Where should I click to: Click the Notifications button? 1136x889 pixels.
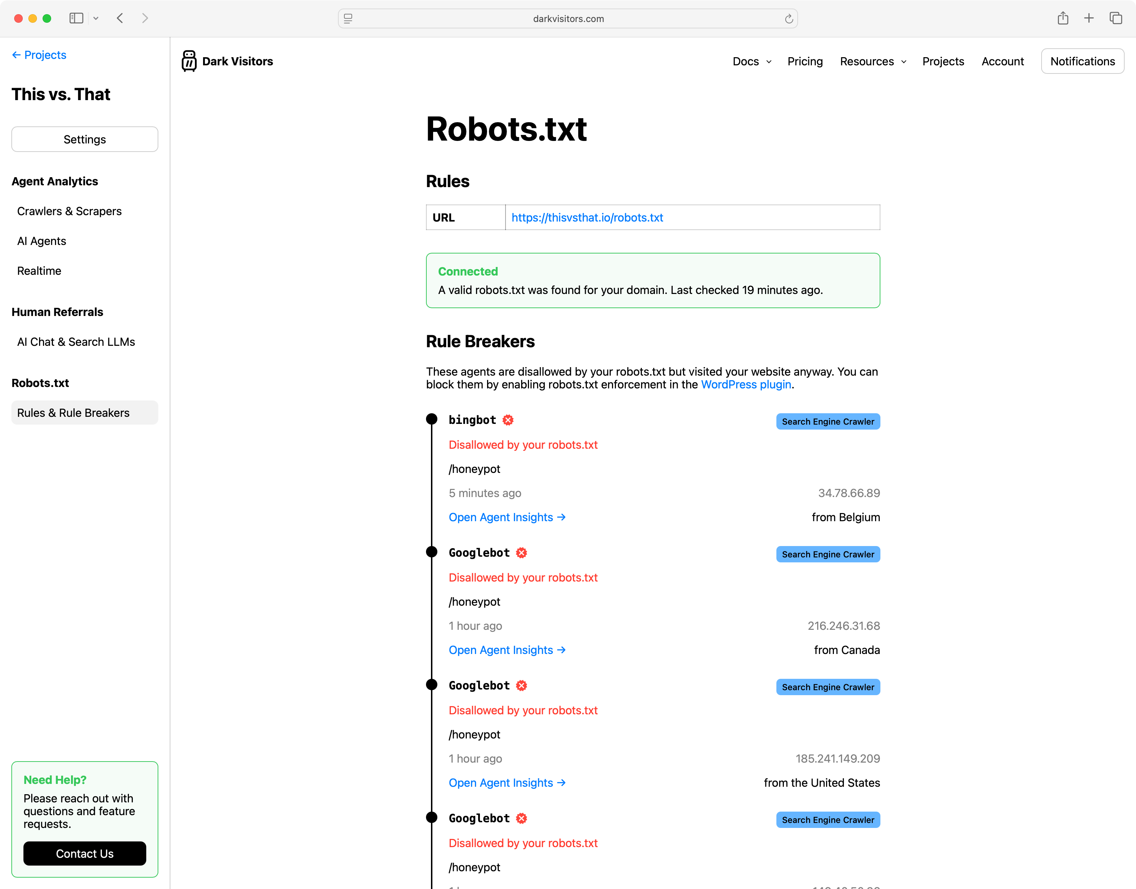pyautogui.click(x=1082, y=61)
